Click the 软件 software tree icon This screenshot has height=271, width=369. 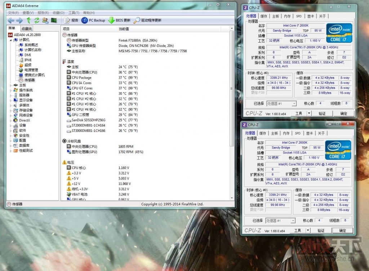16,130
